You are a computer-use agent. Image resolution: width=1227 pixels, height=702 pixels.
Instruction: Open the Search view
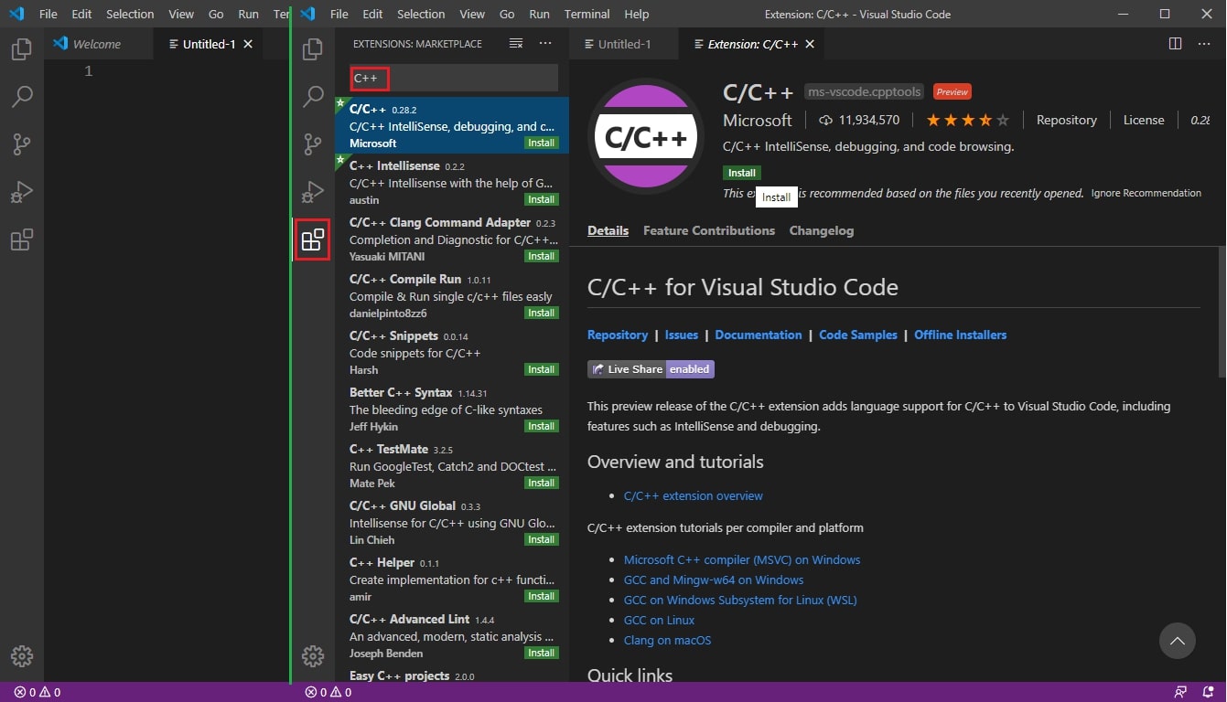click(313, 96)
